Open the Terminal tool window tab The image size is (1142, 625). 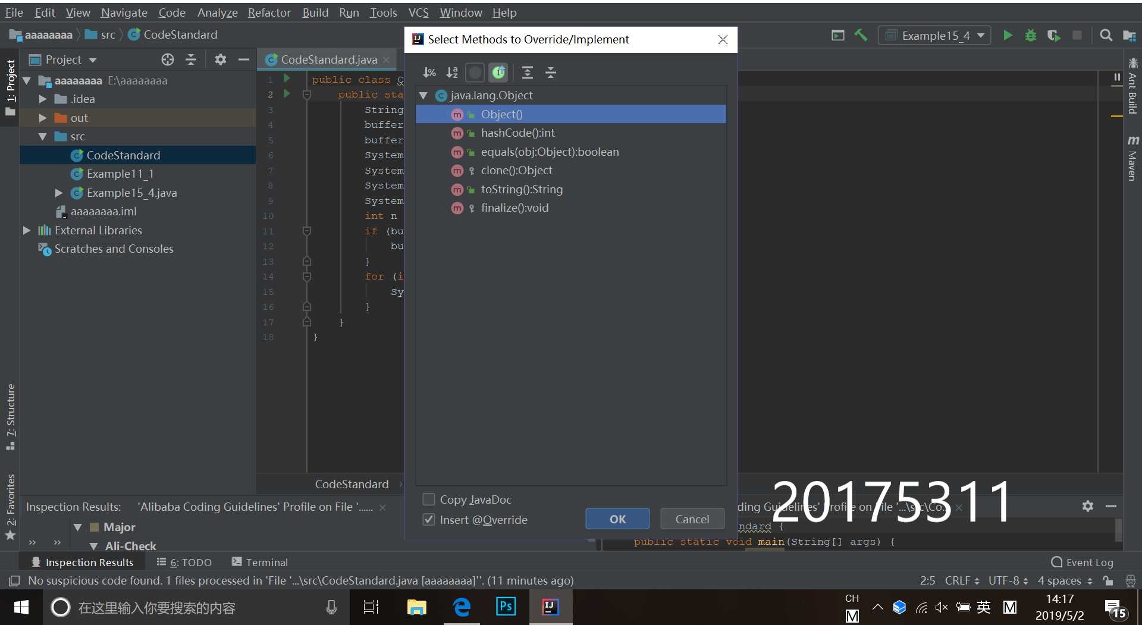[260, 562]
